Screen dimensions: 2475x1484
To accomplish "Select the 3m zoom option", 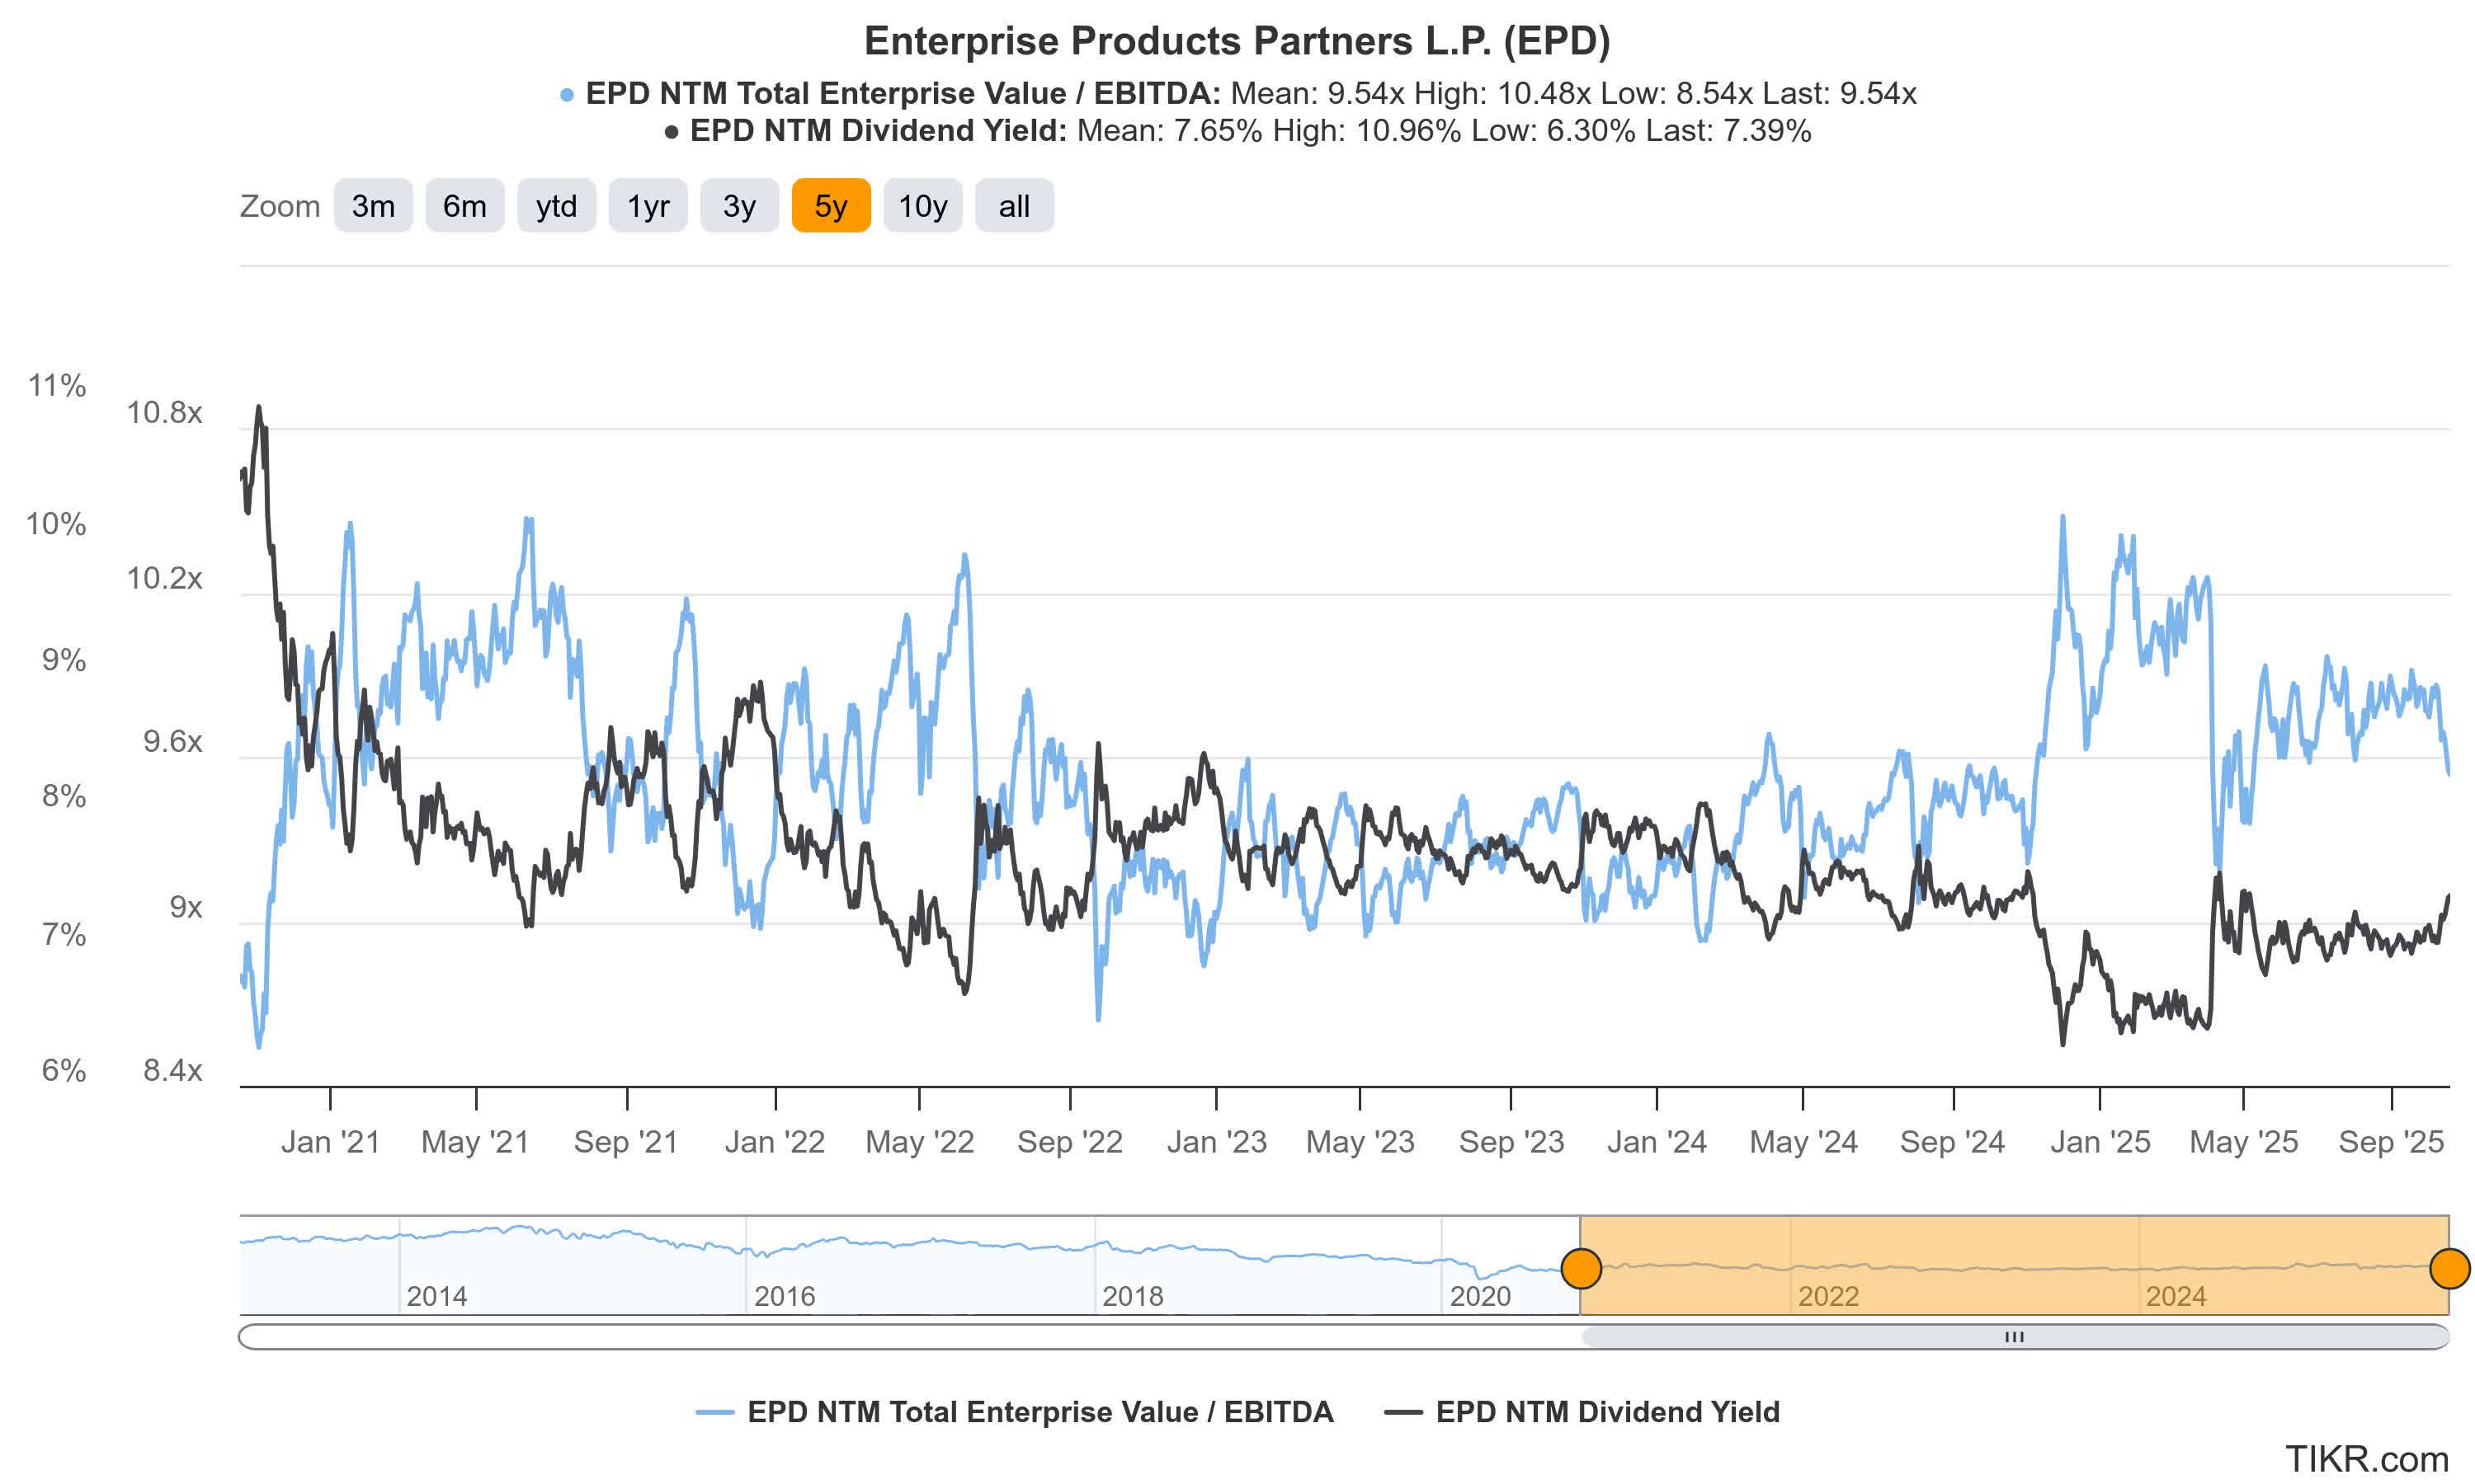I will click(373, 206).
